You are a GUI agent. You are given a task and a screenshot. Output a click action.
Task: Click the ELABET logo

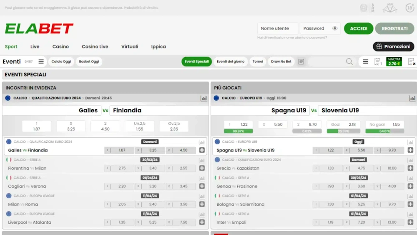pos(39,28)
